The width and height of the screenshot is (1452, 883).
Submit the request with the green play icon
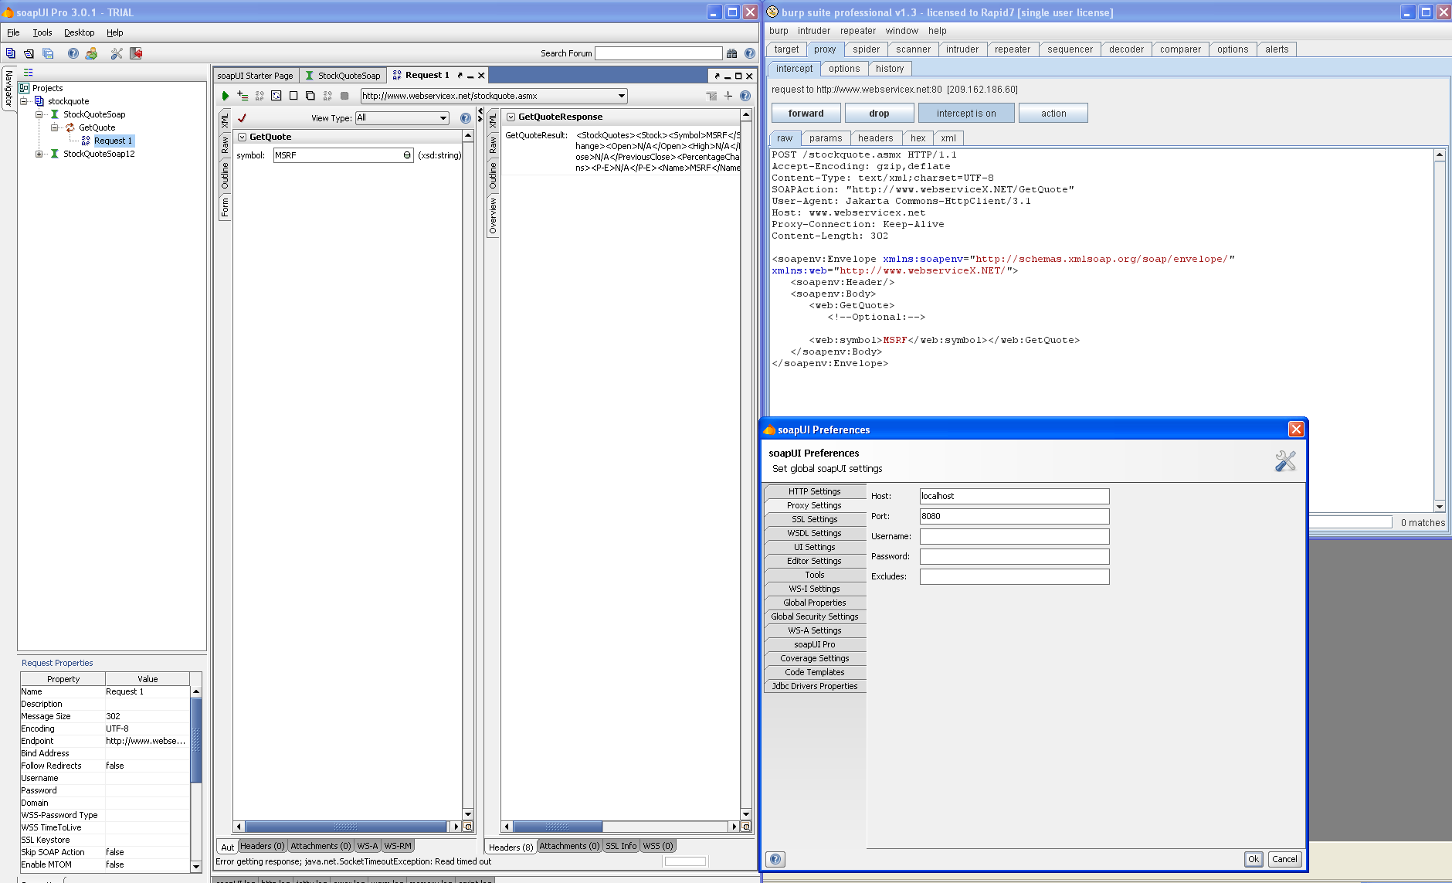tap(226, 96)
